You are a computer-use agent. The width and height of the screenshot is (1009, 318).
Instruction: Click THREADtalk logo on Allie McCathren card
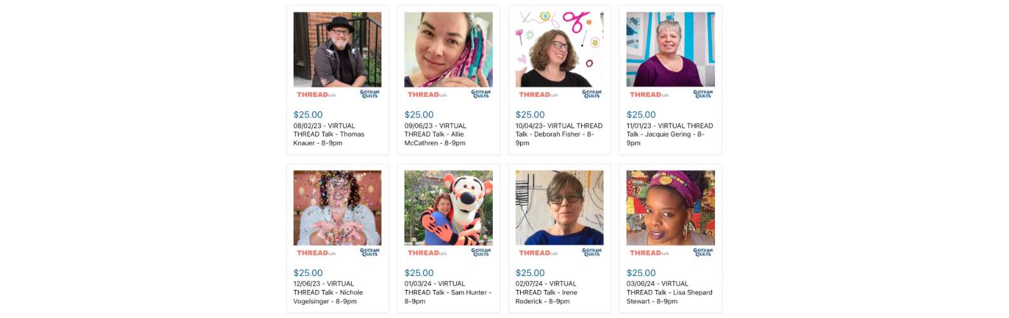[x=427, y=95]
